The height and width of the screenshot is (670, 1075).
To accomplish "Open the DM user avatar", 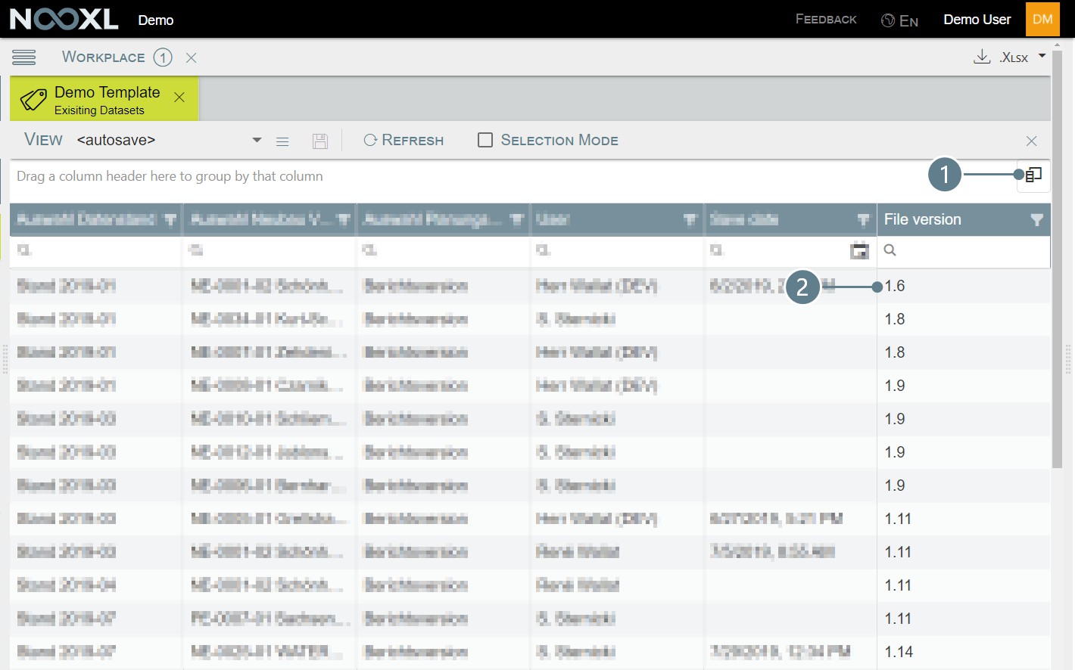I will (1042, 19).
